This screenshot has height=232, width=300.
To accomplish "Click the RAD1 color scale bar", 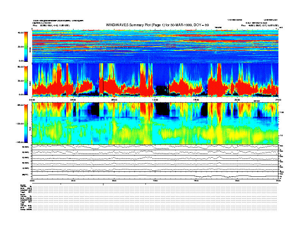I will click(26, 80).
